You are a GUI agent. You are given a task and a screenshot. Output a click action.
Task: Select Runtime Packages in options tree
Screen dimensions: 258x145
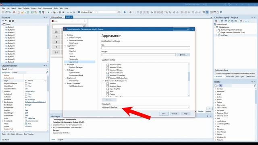click(76, 67)
